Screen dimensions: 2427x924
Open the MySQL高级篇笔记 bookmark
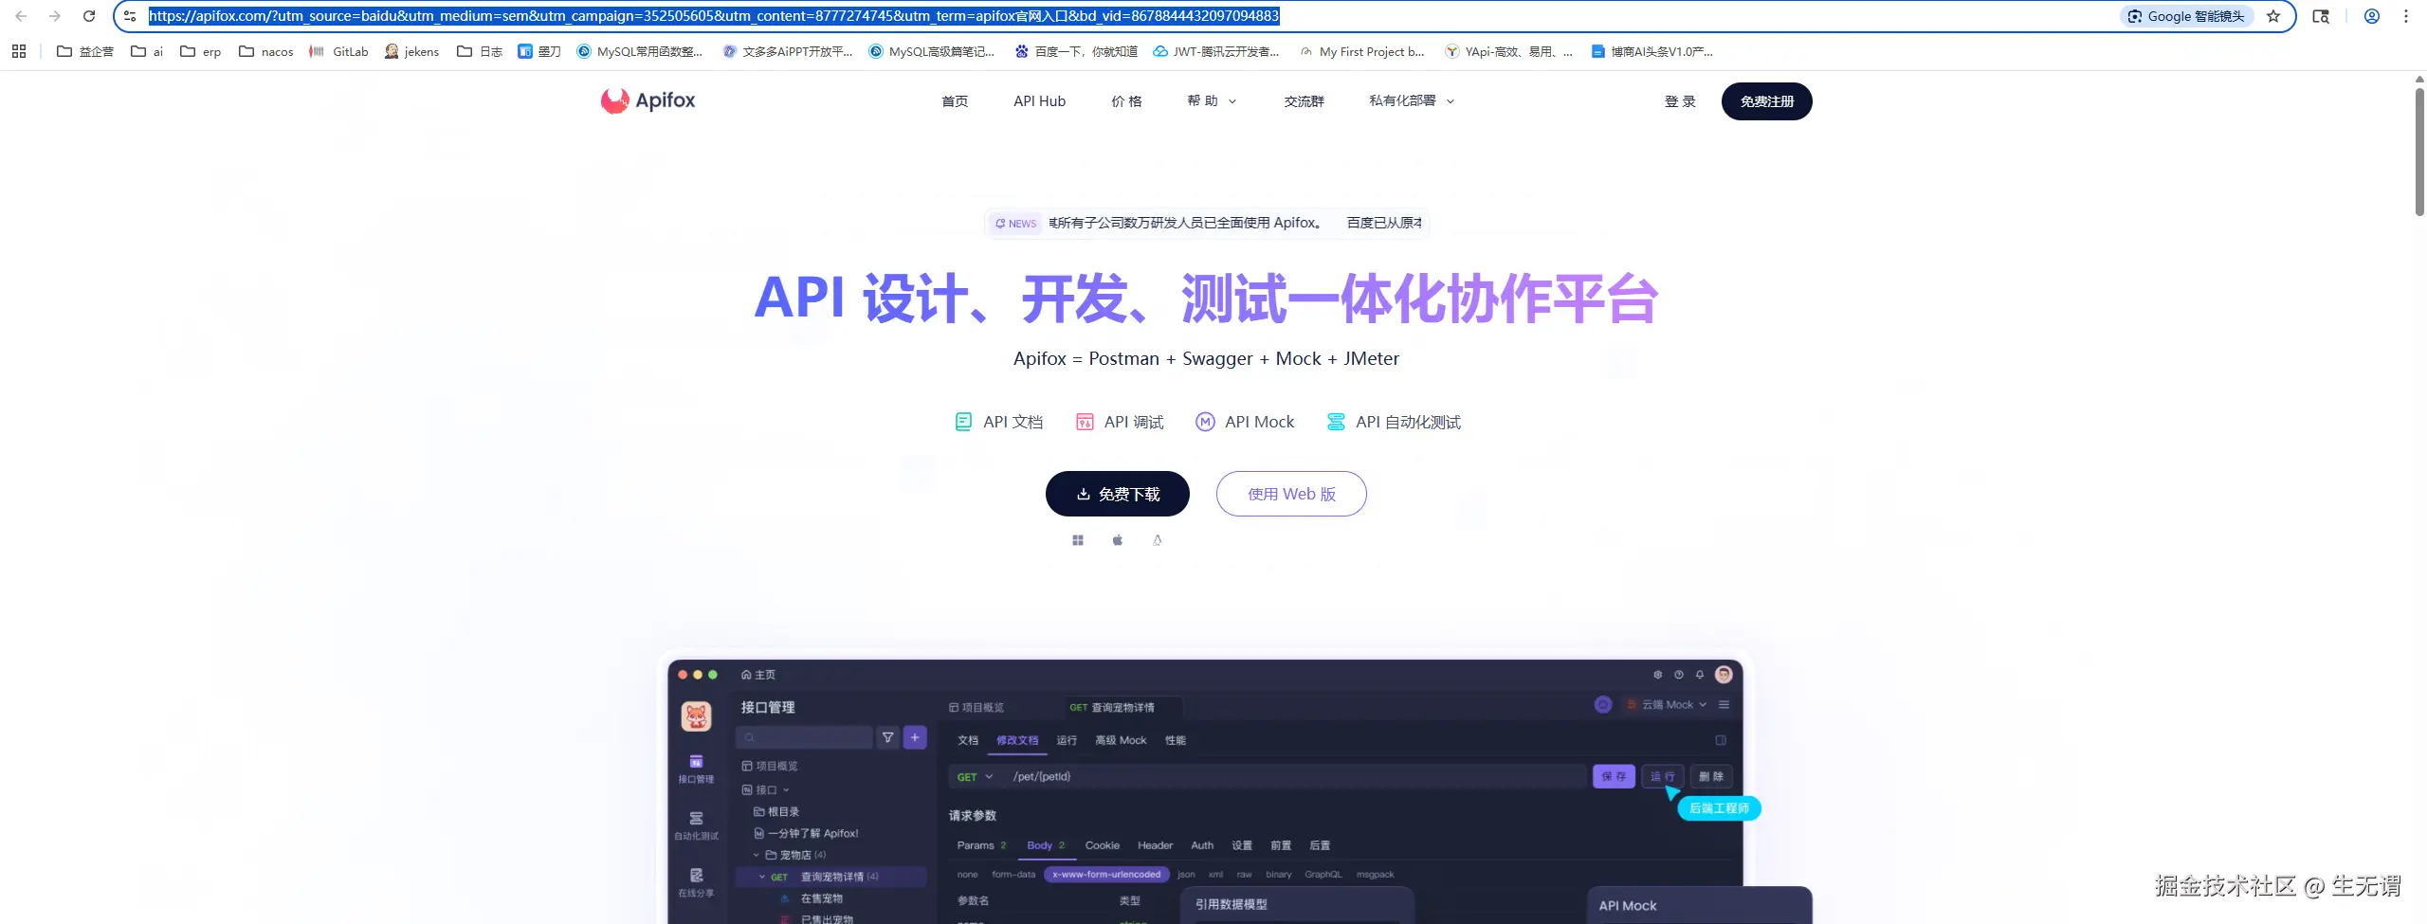932,51
